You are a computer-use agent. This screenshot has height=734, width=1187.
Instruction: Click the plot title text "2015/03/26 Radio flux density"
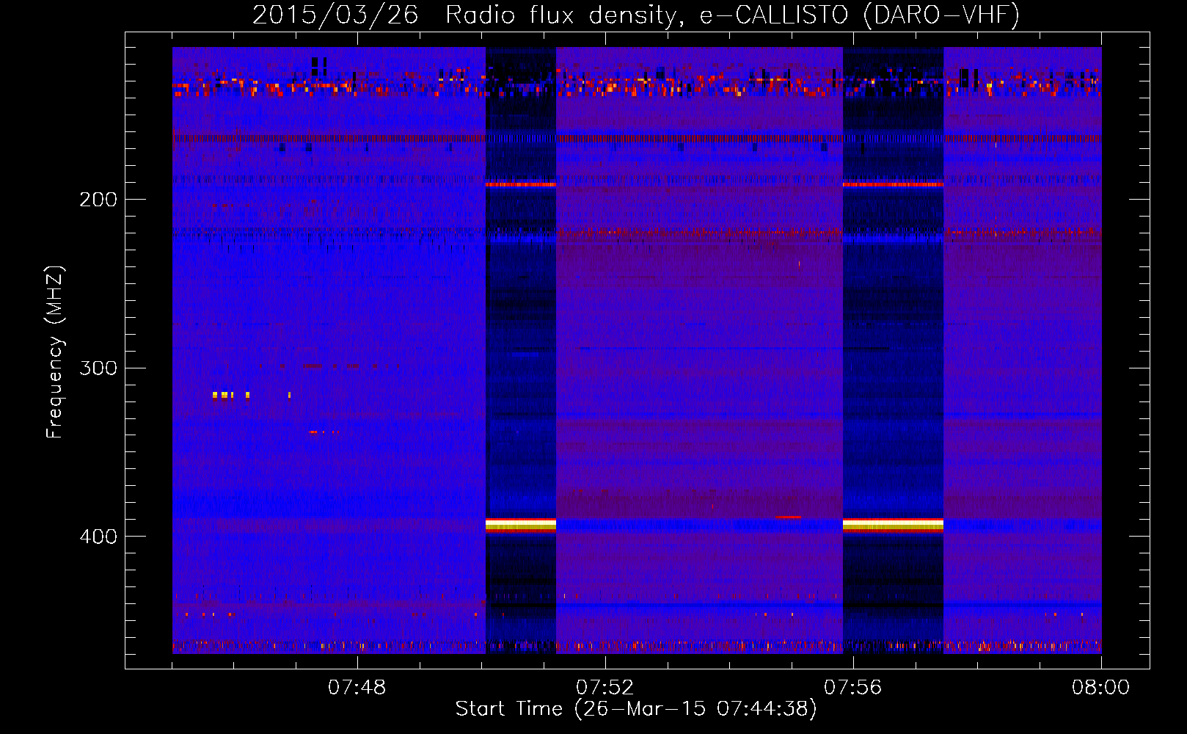pos(466,15)
